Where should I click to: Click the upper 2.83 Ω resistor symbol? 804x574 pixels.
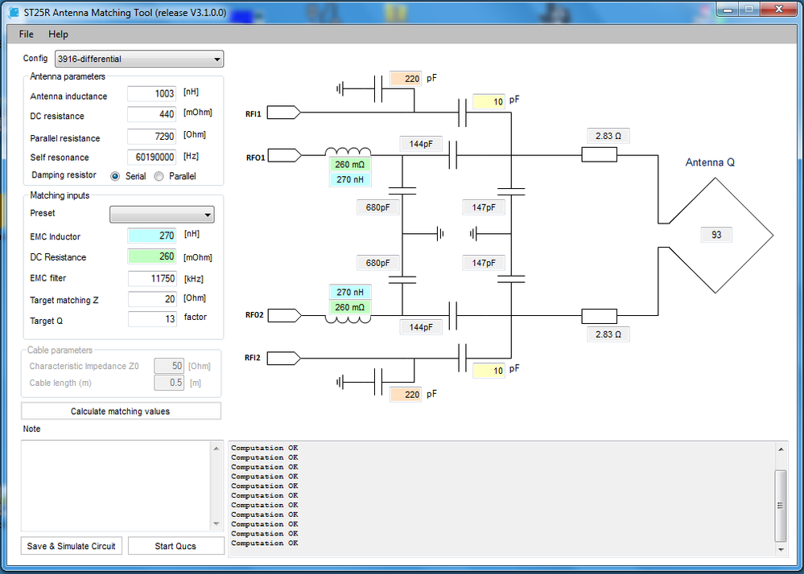[x=599, y=154]
